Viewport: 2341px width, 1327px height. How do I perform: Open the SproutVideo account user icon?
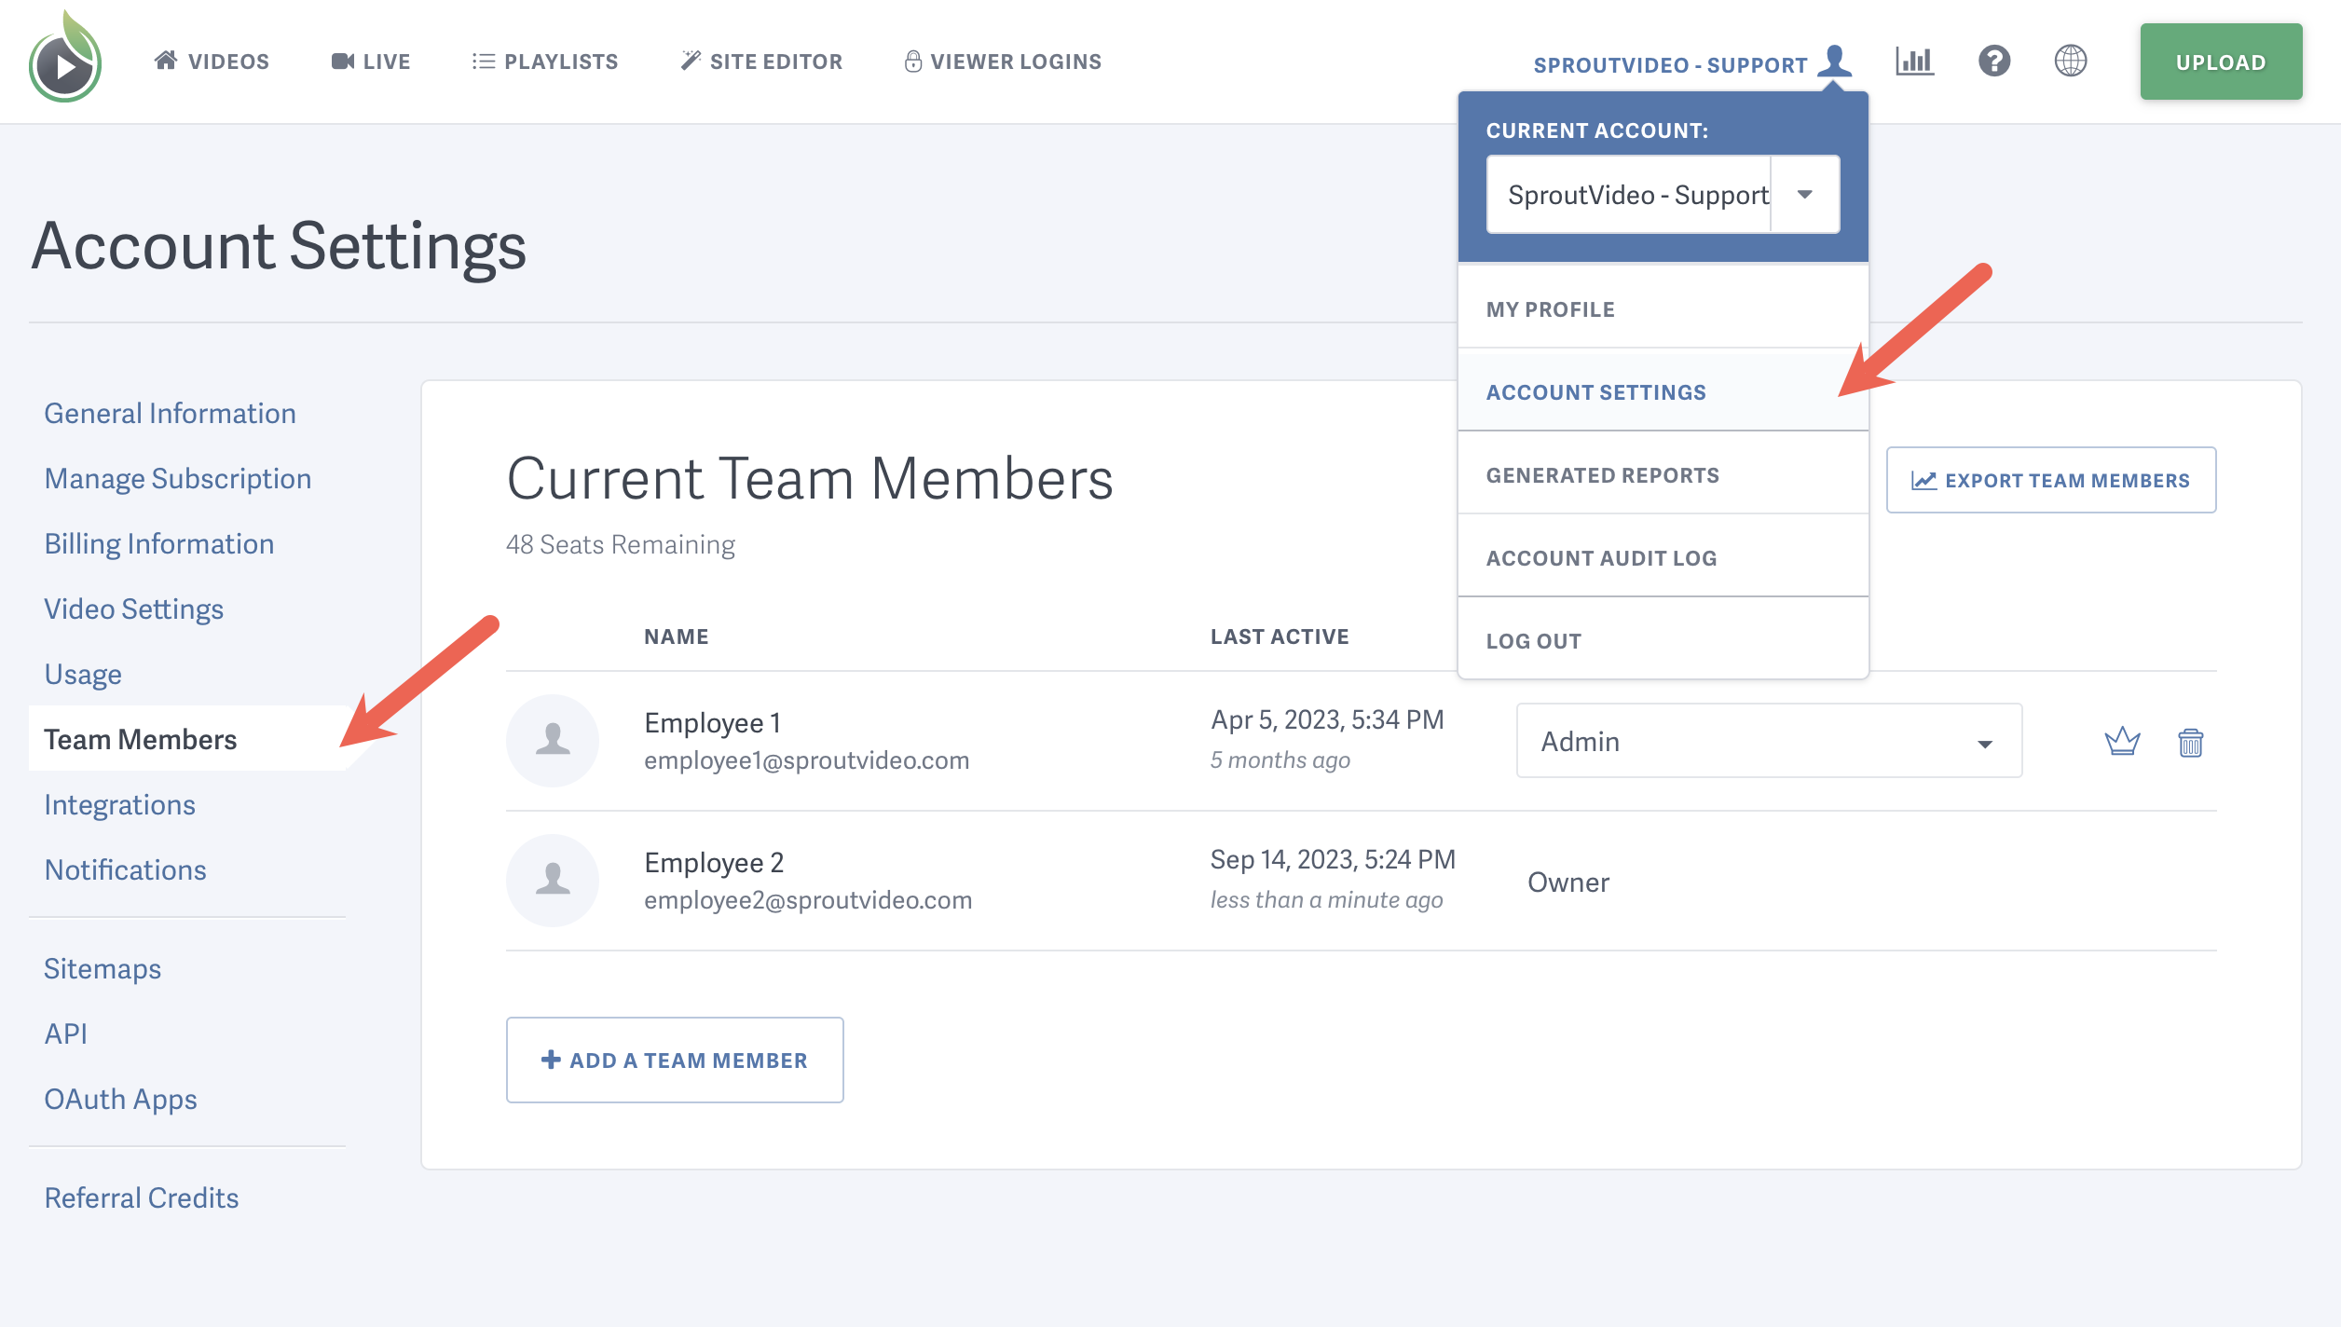pyautogui.click(x=1834, y=60)
